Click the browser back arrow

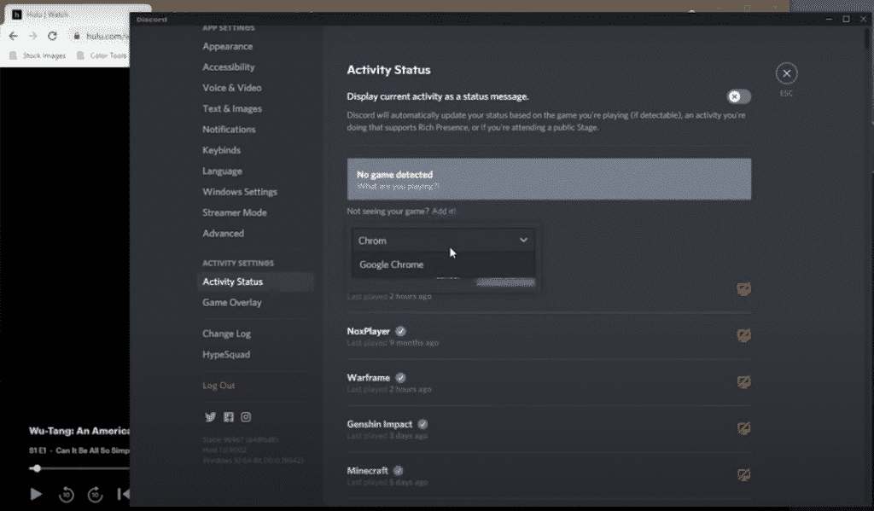tap(12, 37)
